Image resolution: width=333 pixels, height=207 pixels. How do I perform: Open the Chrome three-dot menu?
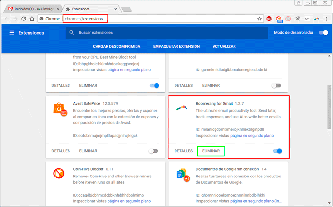point(326,19)
